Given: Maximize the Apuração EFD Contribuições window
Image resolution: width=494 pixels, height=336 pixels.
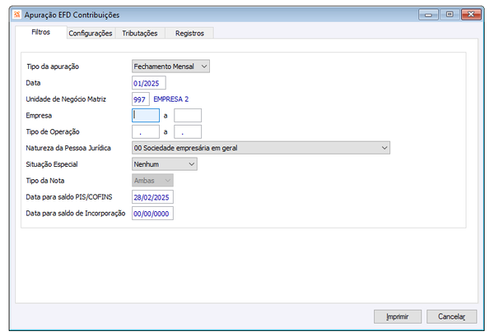Looking at the screenshot, I should pyautogui.click(x=450, y=15).
